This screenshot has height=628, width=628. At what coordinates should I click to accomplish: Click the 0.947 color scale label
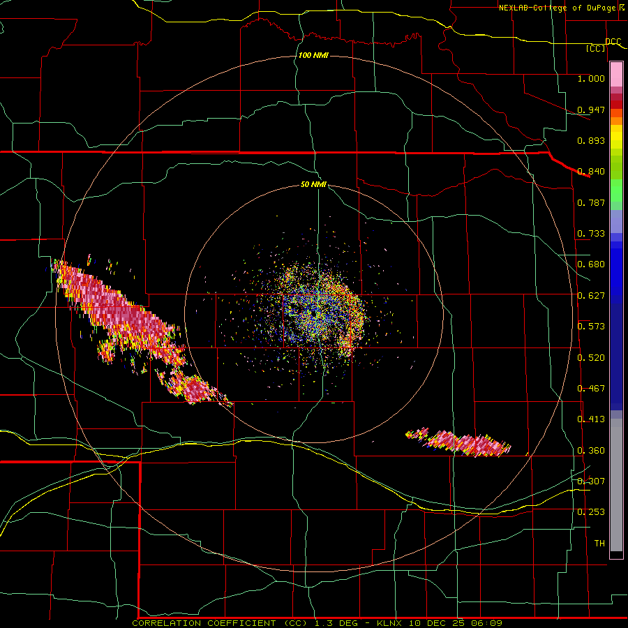[591, 110]
